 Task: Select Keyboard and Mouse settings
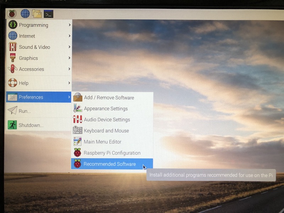click(106, 131)
